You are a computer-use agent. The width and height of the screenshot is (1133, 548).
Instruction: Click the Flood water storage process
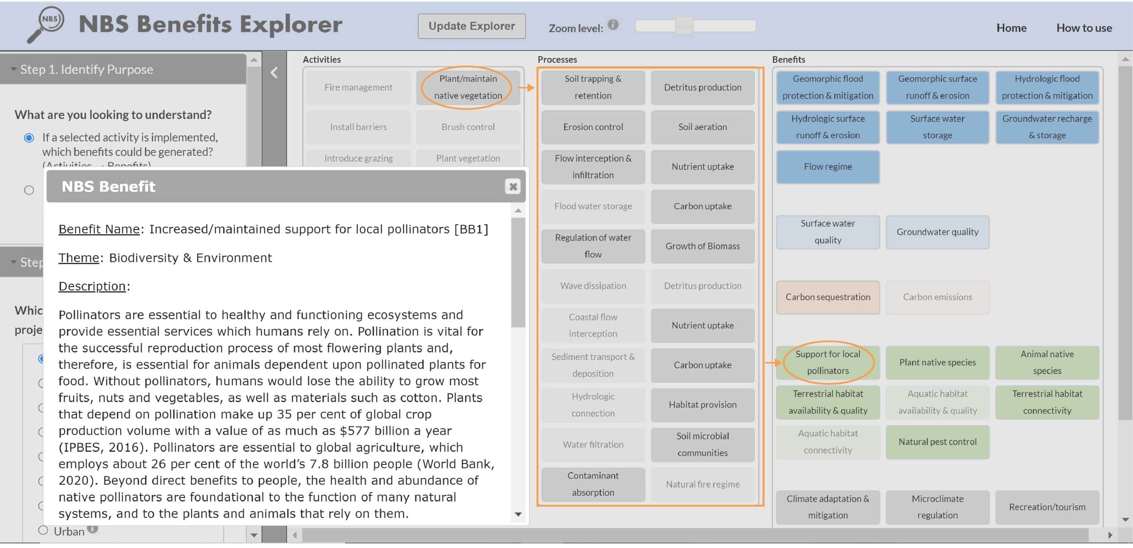pos(593,207)
